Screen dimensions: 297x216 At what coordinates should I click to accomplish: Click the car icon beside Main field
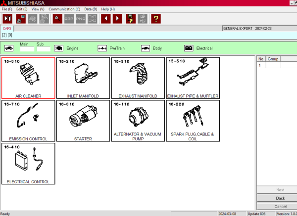9,48
